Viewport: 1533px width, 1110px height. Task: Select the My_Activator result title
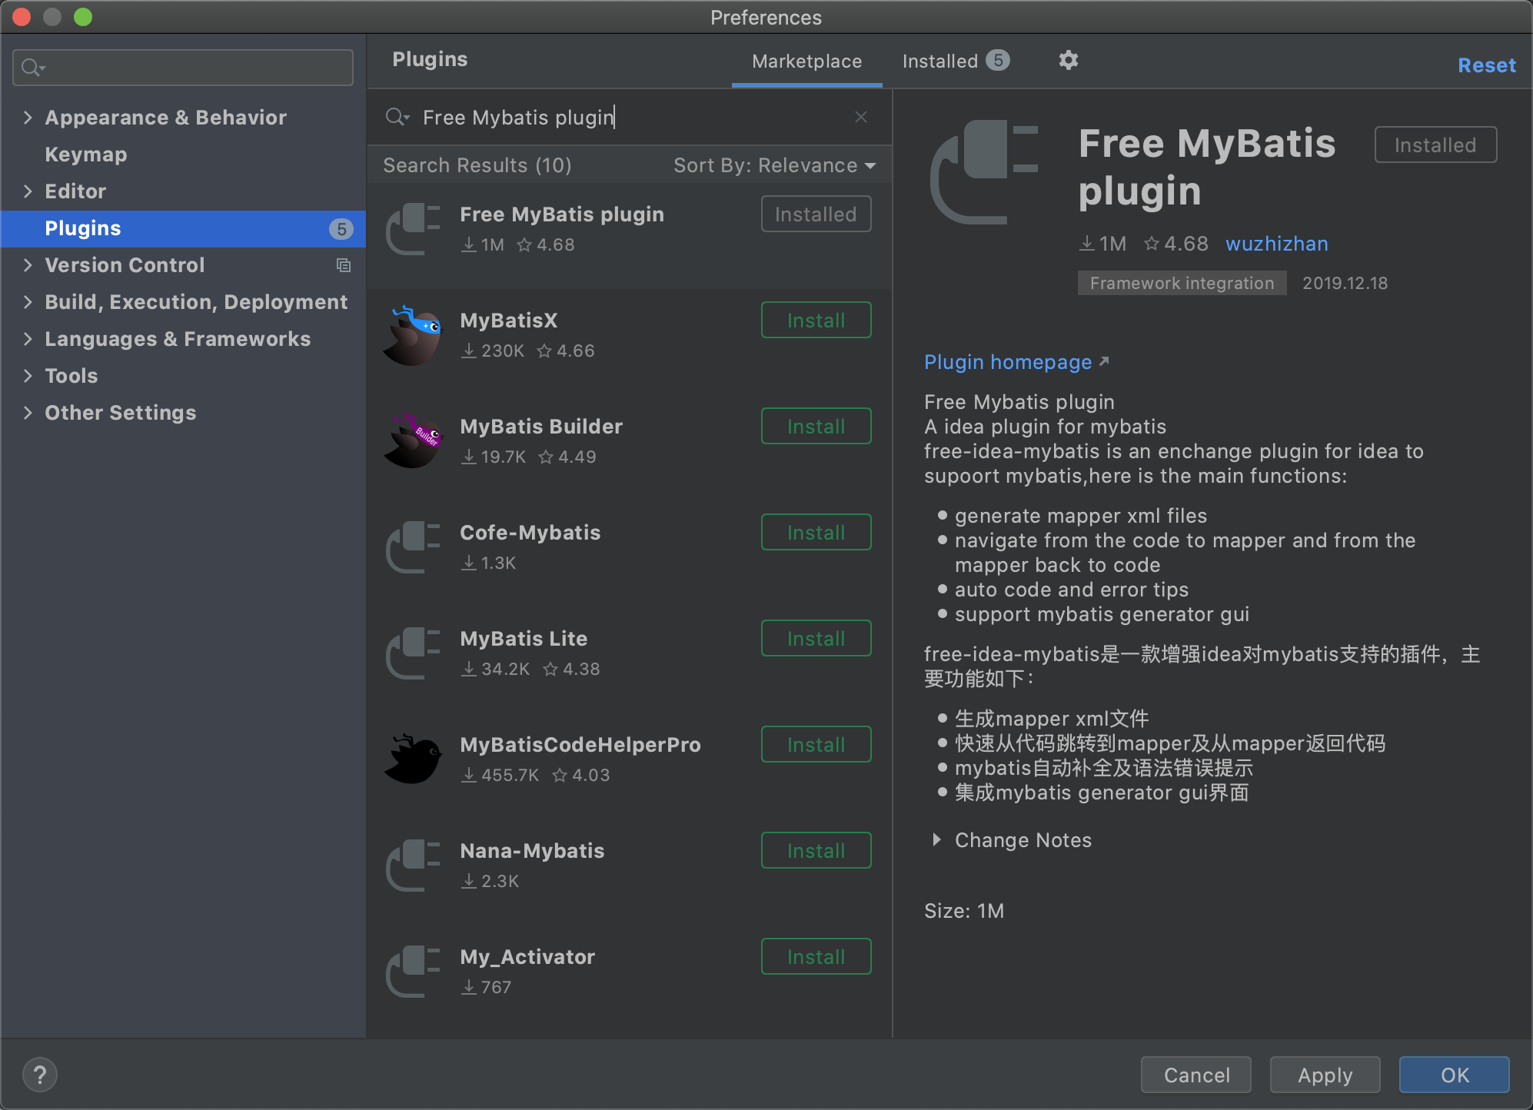[x=527, y=957]
